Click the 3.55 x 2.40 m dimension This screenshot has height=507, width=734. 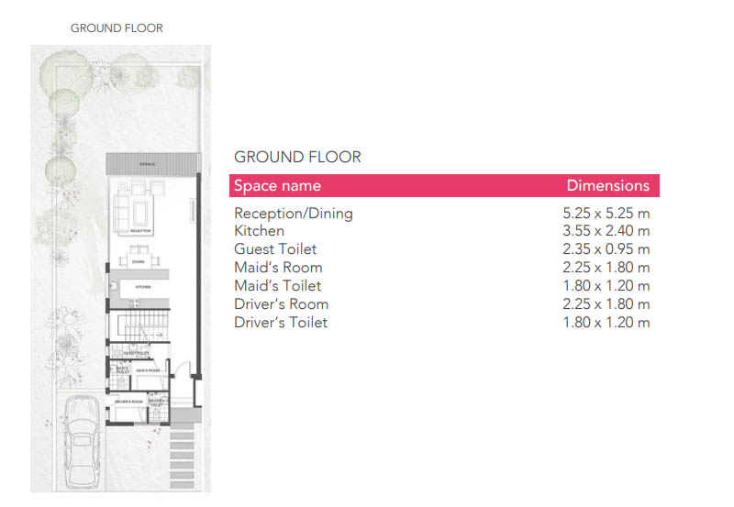coord(606,231)
